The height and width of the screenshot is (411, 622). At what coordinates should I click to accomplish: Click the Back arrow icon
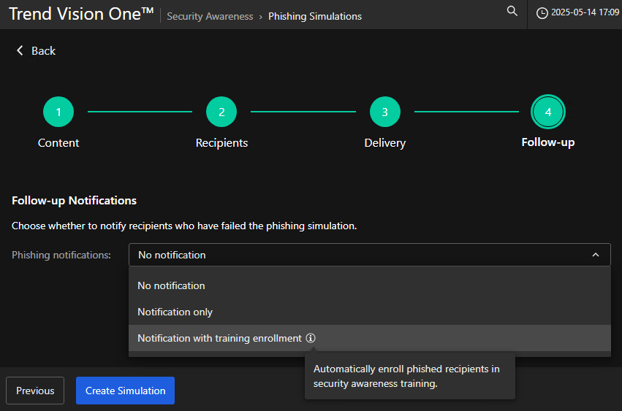pos(20,50)
